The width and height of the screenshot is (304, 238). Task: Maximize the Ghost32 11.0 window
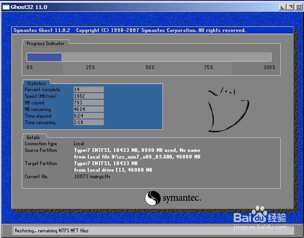point(298,7)
